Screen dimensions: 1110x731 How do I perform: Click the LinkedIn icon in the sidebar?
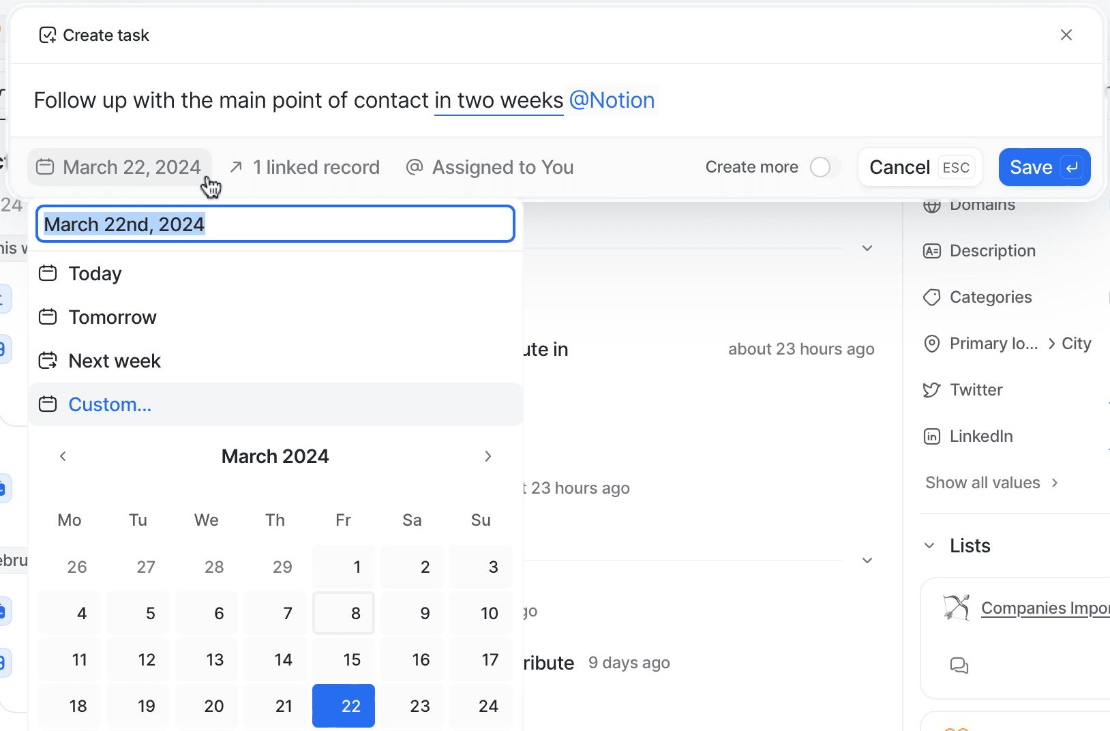click(x=932, y=436)
